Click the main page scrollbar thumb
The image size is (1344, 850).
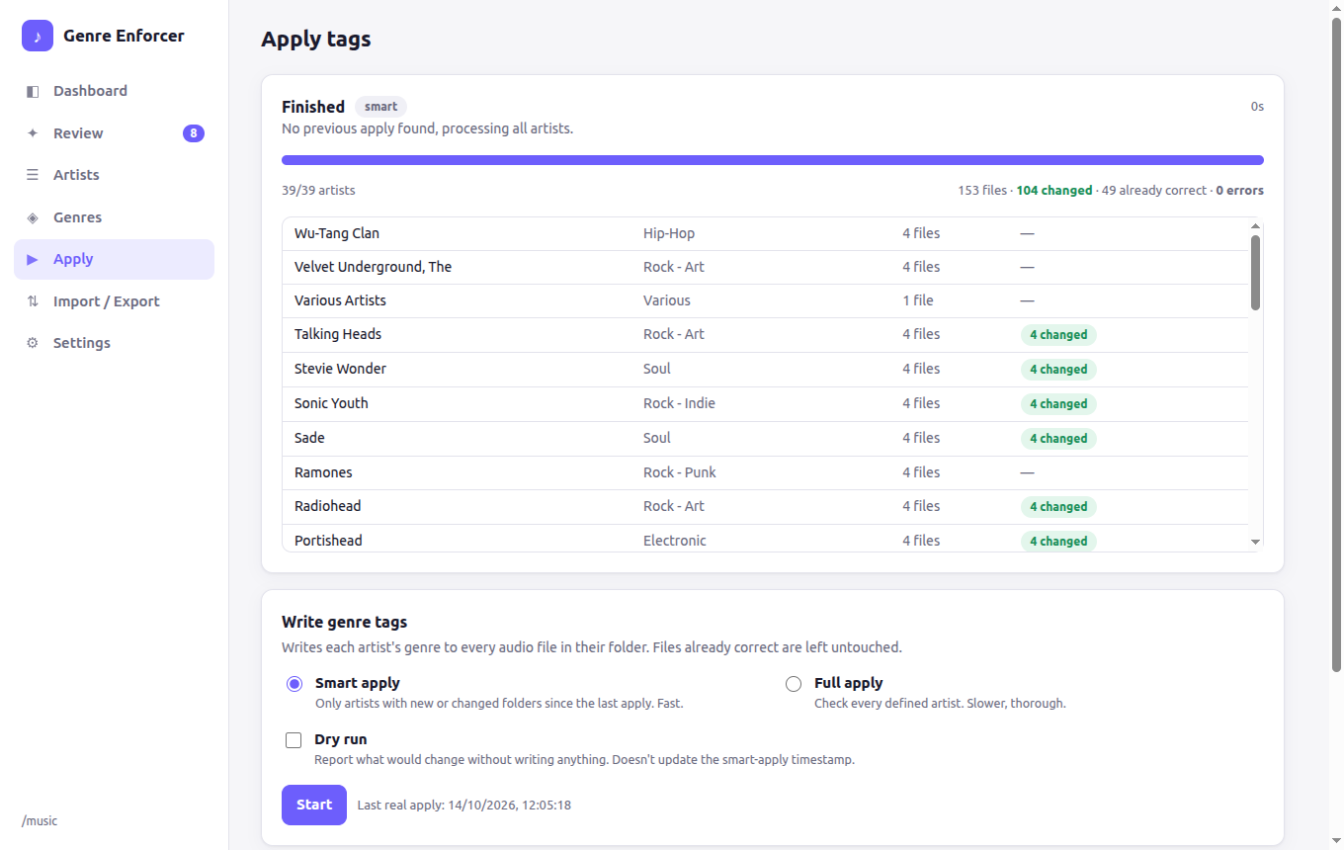(1336, 346)
